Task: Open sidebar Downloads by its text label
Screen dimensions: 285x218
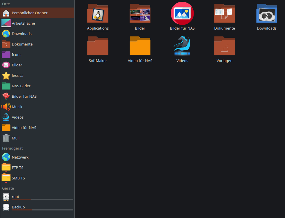Action: point(22,34)
